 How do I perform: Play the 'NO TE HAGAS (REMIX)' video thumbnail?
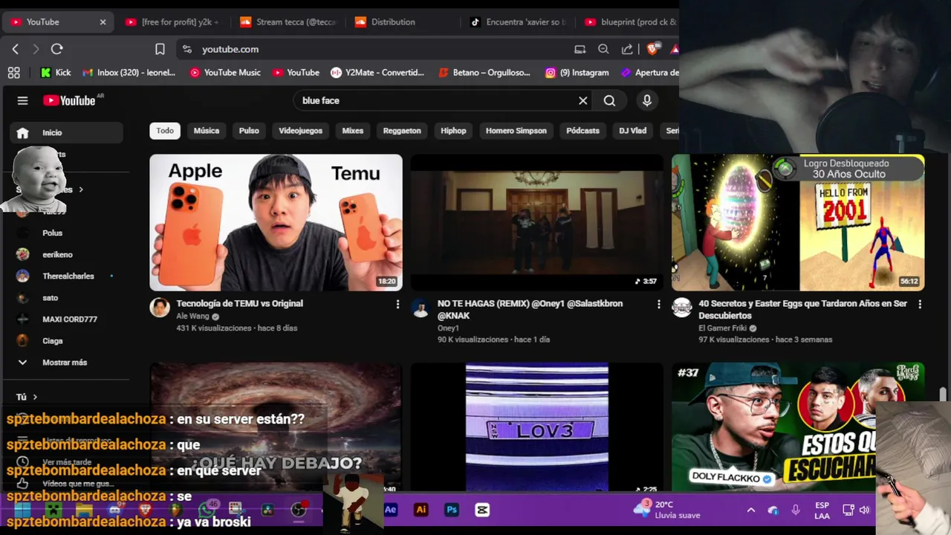[536, 222]
